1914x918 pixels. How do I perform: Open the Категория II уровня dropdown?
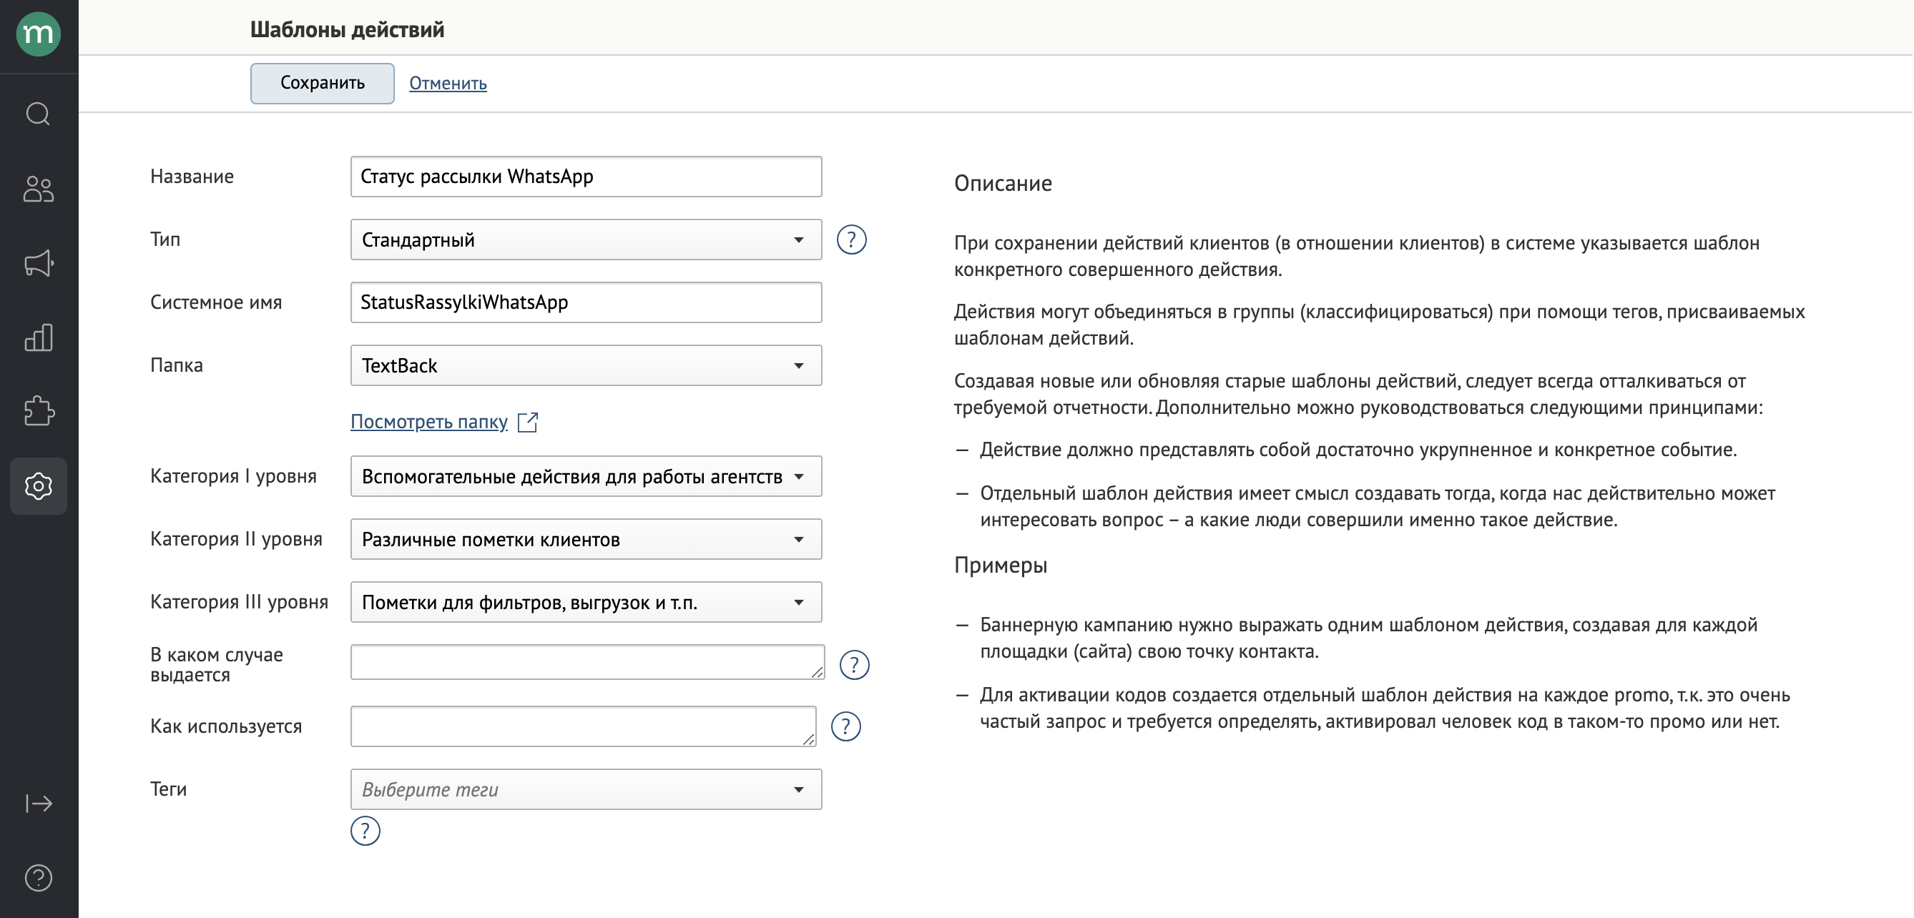[x=587, y=539]
